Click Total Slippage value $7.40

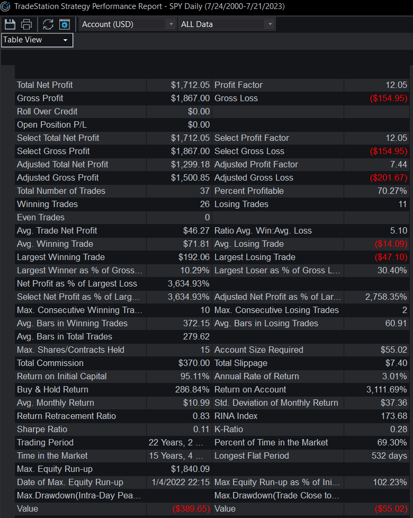(396, 362)
